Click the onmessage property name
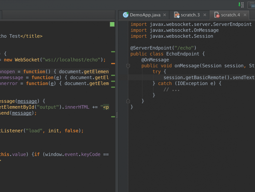Image resolution: width=255 pixels, height=192 pixels. pos(12,77)
